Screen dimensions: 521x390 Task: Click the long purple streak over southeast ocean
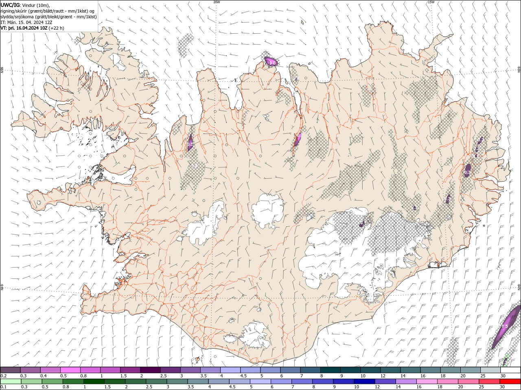pyautogui.click(x=506, y=327)
